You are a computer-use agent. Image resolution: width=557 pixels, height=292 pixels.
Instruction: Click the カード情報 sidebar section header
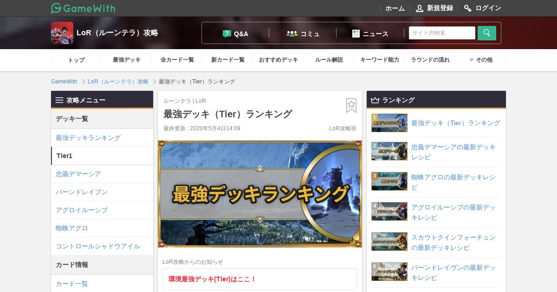tap(102, 265)
